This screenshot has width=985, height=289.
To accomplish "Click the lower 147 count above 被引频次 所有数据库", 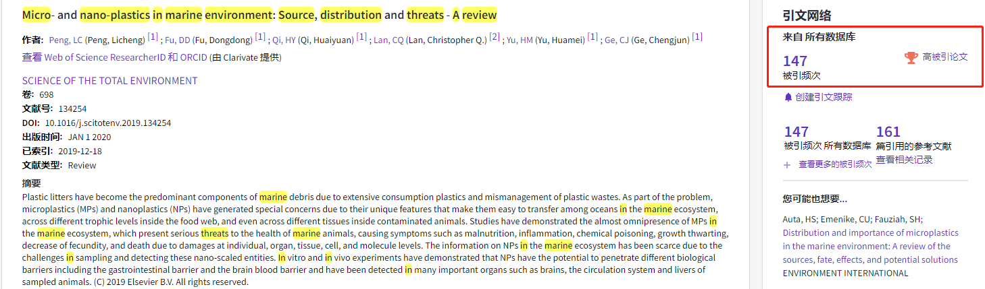I will pos(797,131).
